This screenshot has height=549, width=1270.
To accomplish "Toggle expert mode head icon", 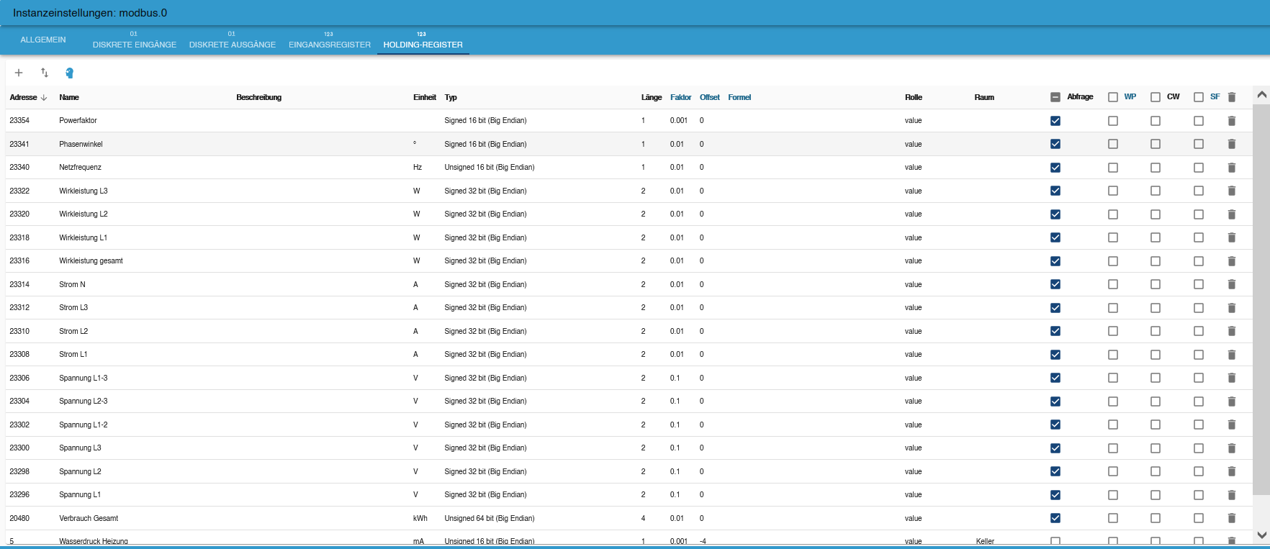I will [70, 73].
